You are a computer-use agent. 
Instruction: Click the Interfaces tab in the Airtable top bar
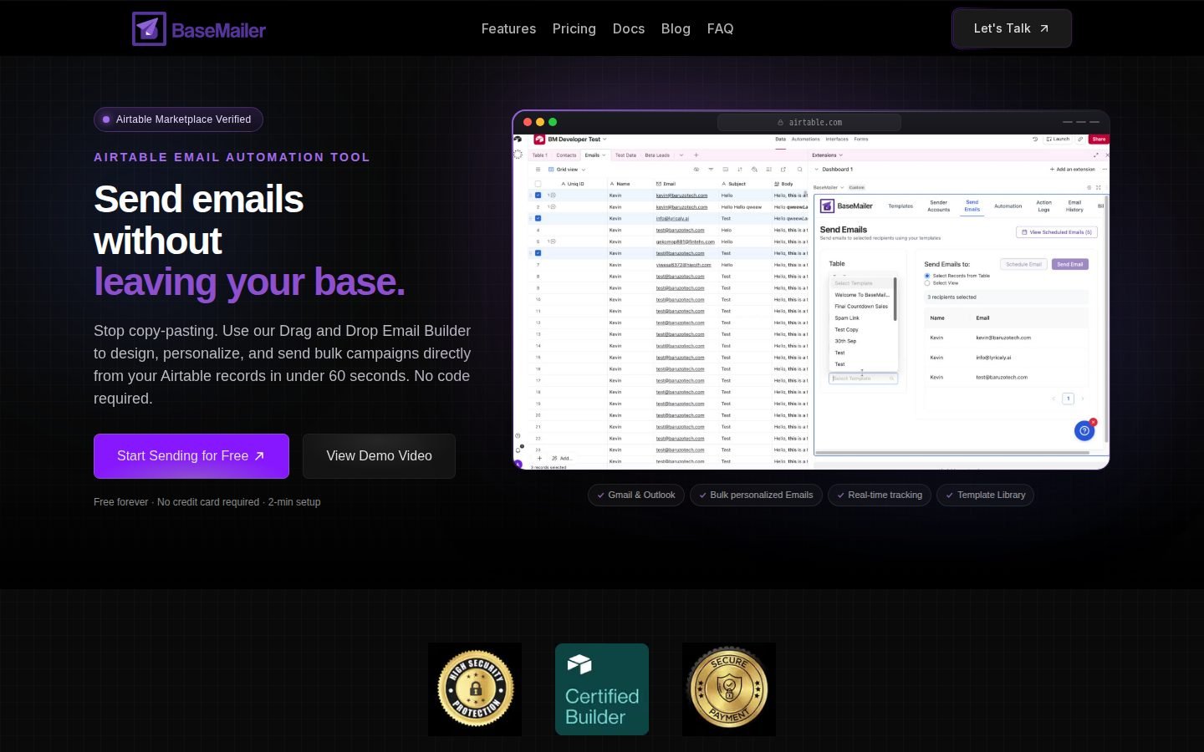pyautogui.click(x=837, y=140)
